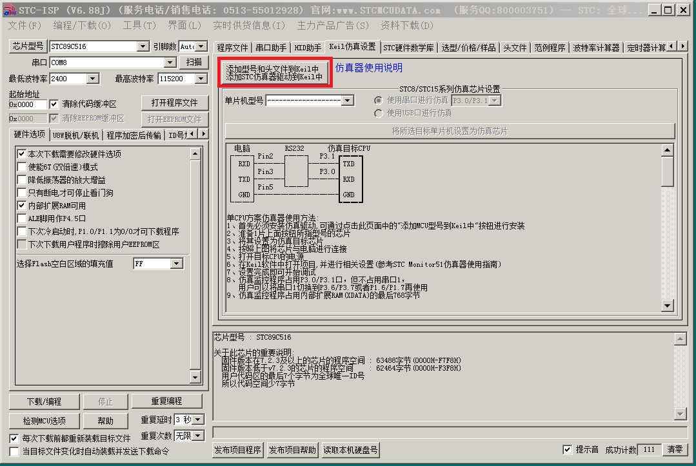Viewport: 696px width, 466px height.
Task: Open 界面(L) menu
Action: (184, 26)
